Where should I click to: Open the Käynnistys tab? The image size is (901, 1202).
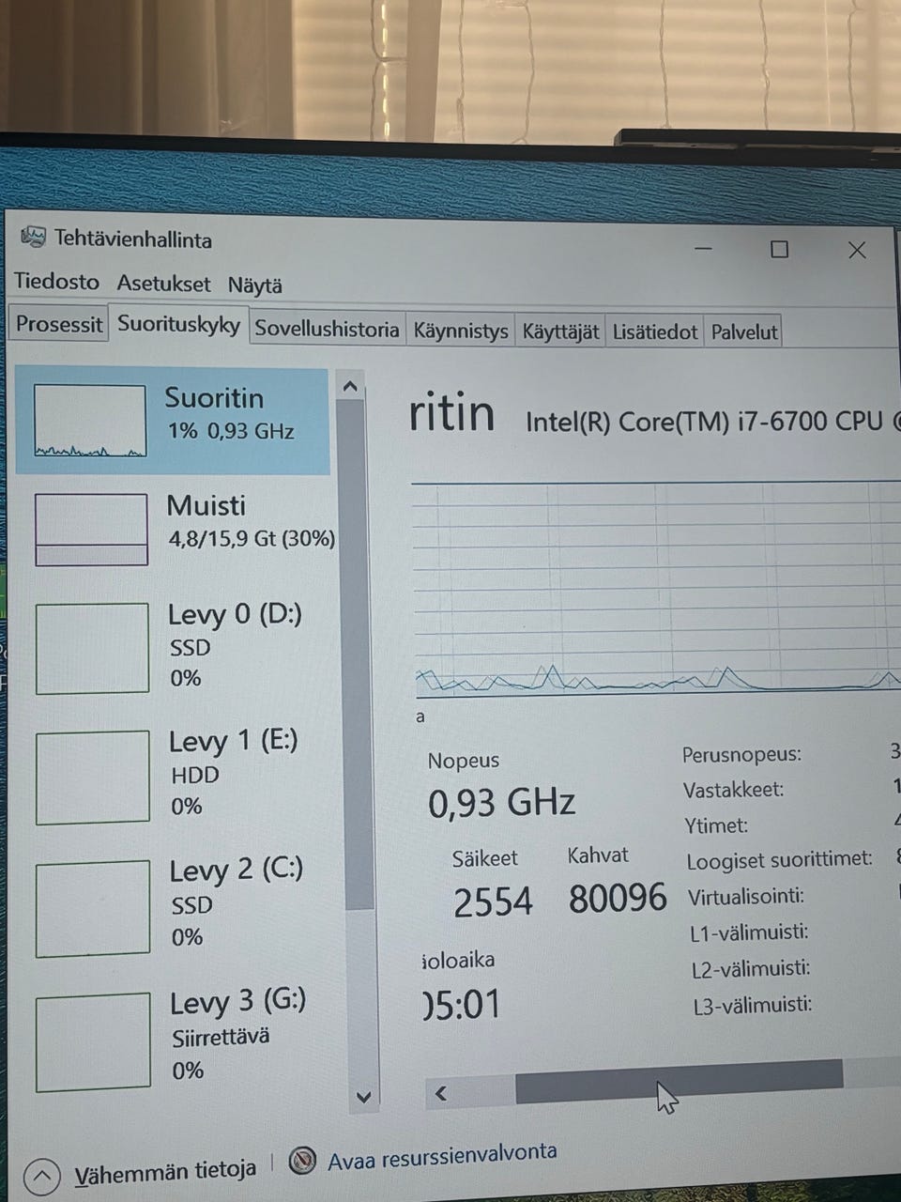point(461,331)
